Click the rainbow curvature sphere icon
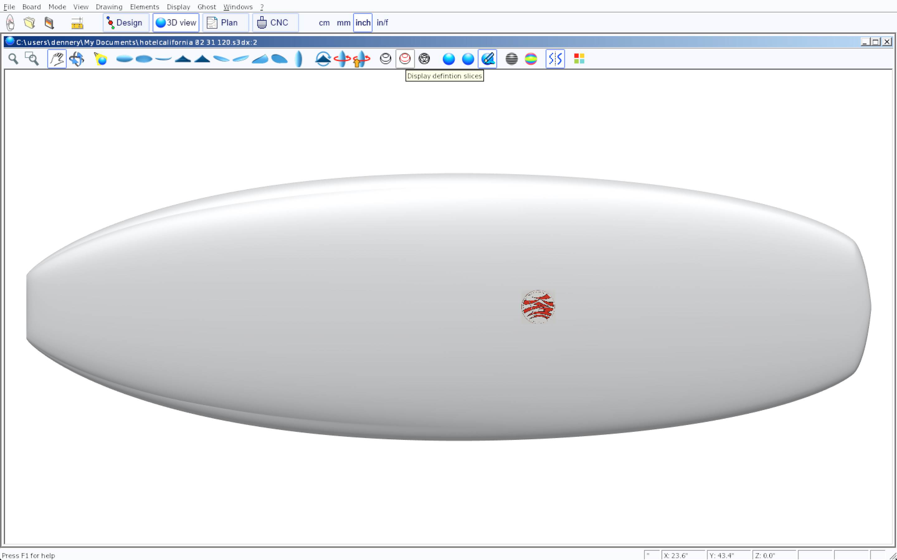 pos(531,59)
